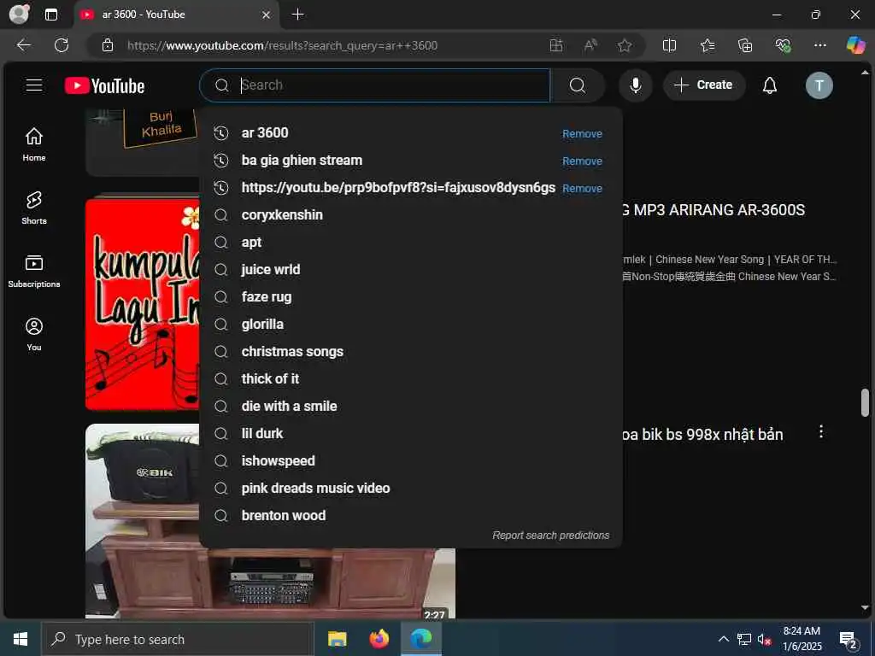Viewport: 875px width, 656px height.
Task: Open more options for bik bs 998x video
Action: click(821, 431)
